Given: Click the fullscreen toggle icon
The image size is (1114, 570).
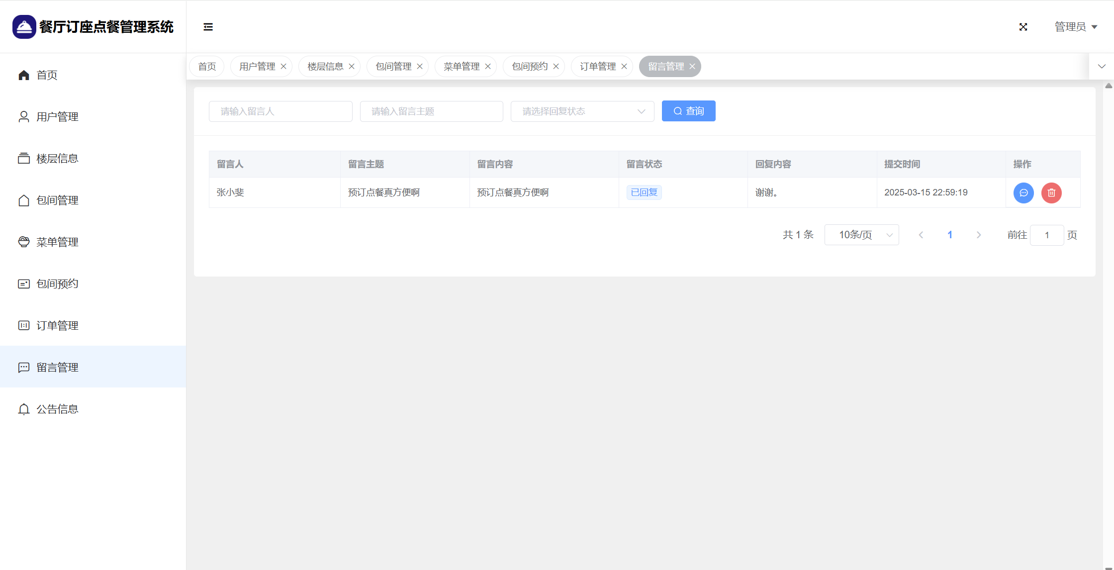Looking at the screenshot, I should pos(1023,27).
